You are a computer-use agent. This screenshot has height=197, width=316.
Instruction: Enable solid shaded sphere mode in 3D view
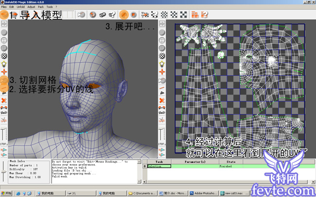click(4, 33)
